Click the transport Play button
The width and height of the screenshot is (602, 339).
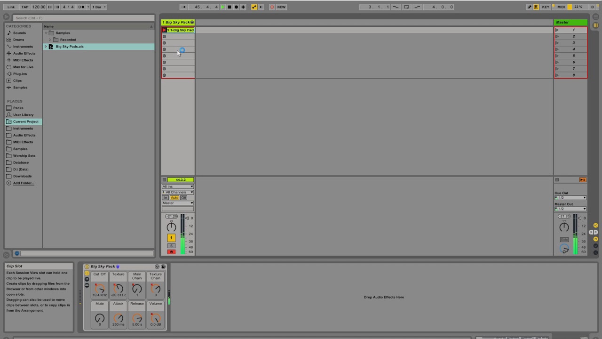(223, 7)
